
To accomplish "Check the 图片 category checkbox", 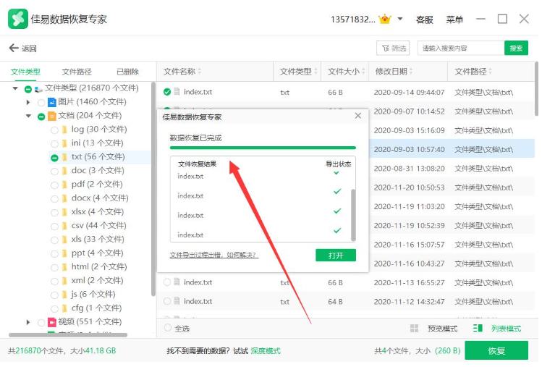I will coord(41,103).
